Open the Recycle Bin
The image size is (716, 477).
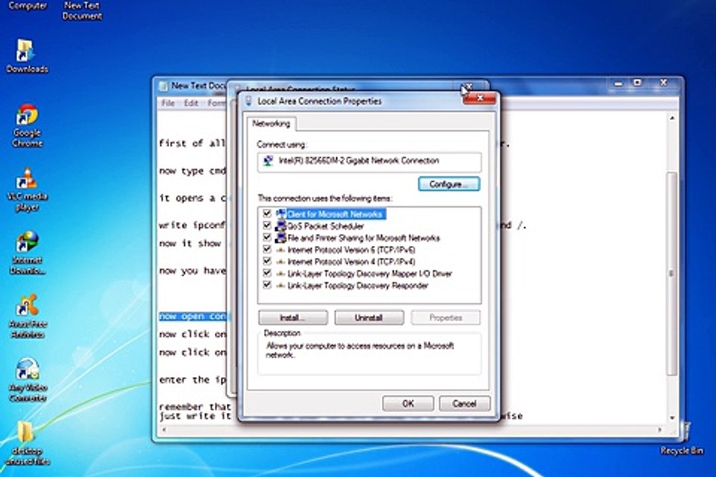pos(682,438)
